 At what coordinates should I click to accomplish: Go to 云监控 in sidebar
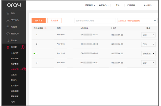(x=14, y=75)
